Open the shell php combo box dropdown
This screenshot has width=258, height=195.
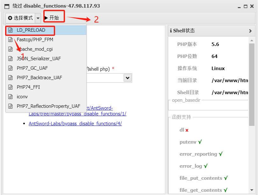coord(128,78)
